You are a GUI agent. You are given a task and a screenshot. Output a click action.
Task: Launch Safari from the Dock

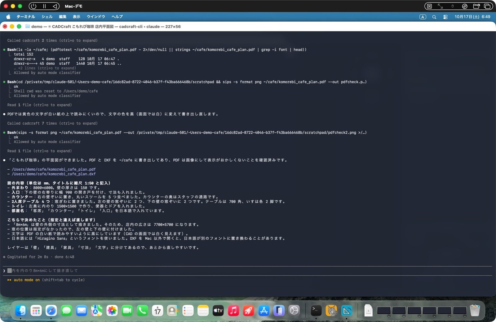(x=51, y=311)
